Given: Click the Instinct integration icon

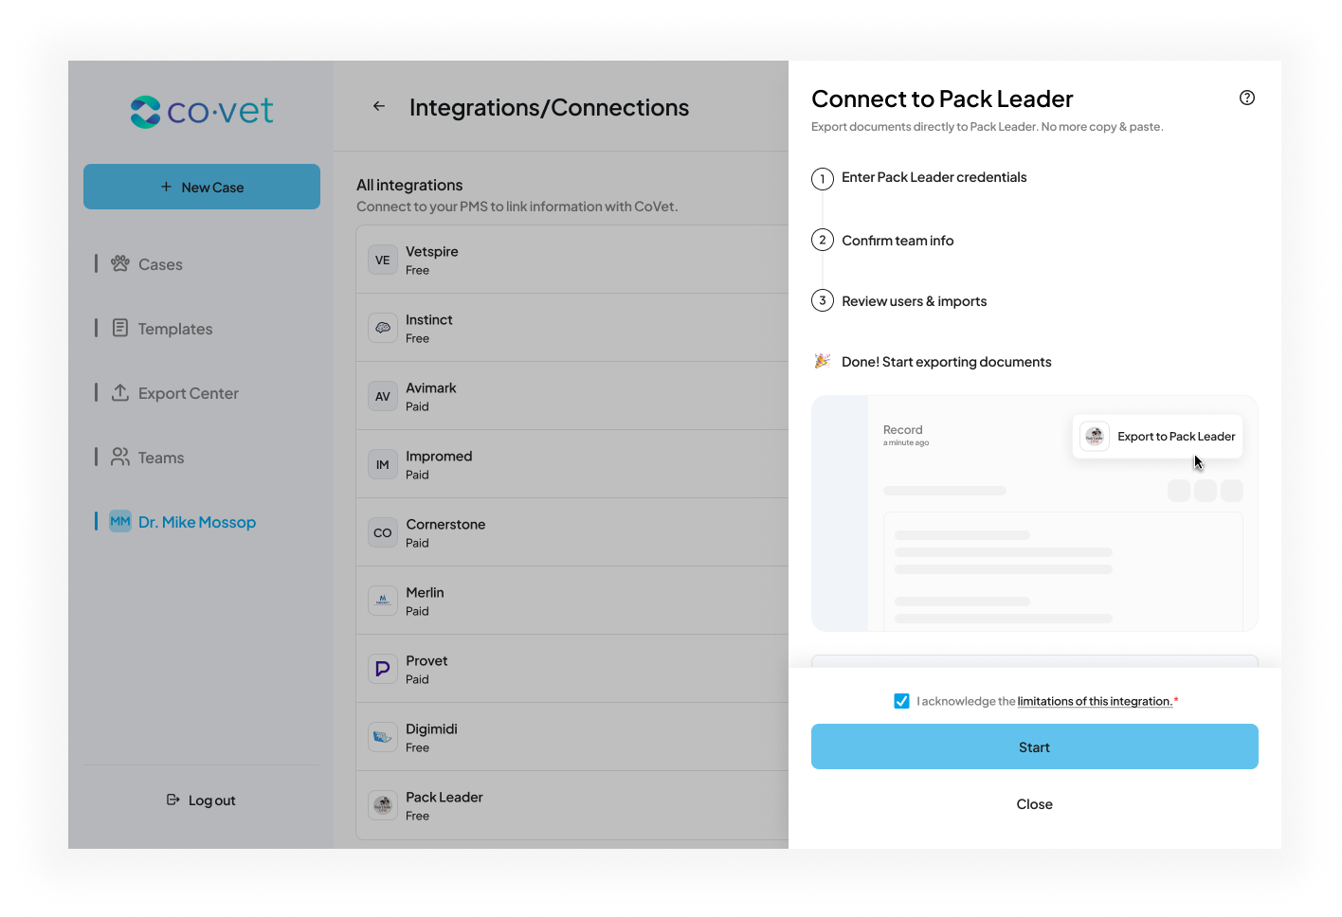Looking at the screenshot, I should click(x=383, y=328).
